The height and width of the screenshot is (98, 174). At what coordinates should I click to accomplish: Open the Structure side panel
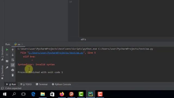click(x=2, y=53)
